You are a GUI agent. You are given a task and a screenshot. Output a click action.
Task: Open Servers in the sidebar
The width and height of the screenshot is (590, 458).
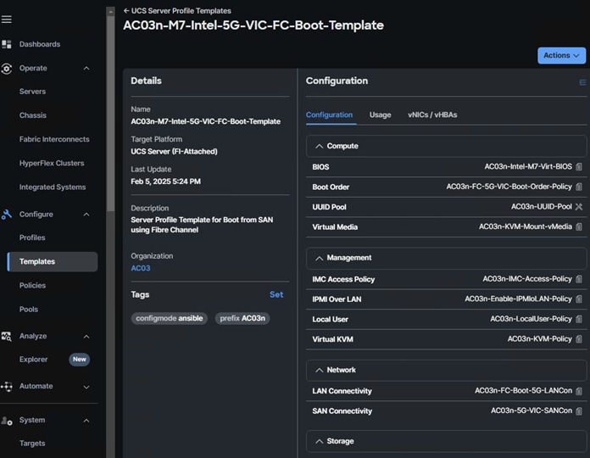(32, 92)
